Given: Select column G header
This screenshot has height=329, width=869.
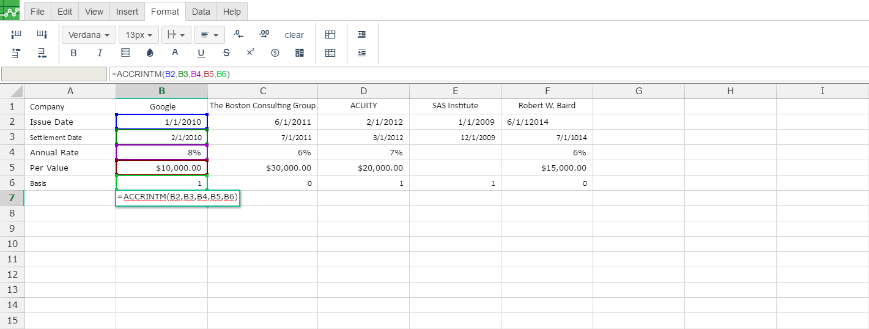Looking at the screenshot, I should (638, 91).
